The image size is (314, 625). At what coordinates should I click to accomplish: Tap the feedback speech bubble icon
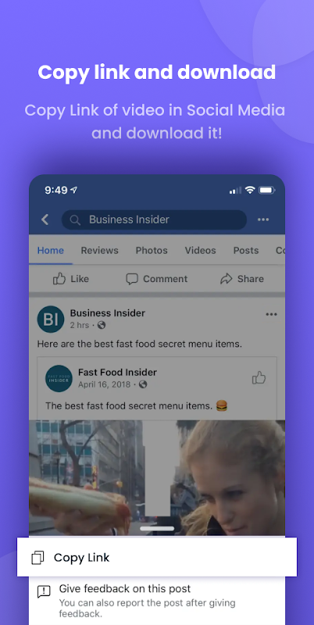44,591
